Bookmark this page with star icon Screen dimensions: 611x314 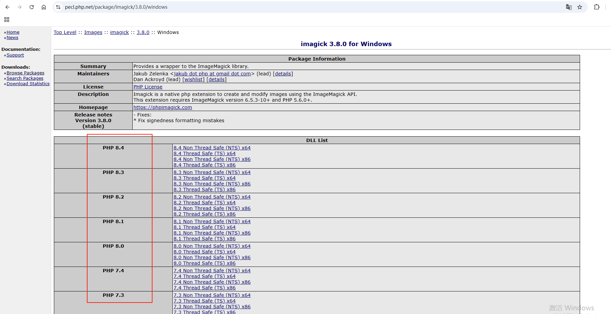click(x=580, y=7)
